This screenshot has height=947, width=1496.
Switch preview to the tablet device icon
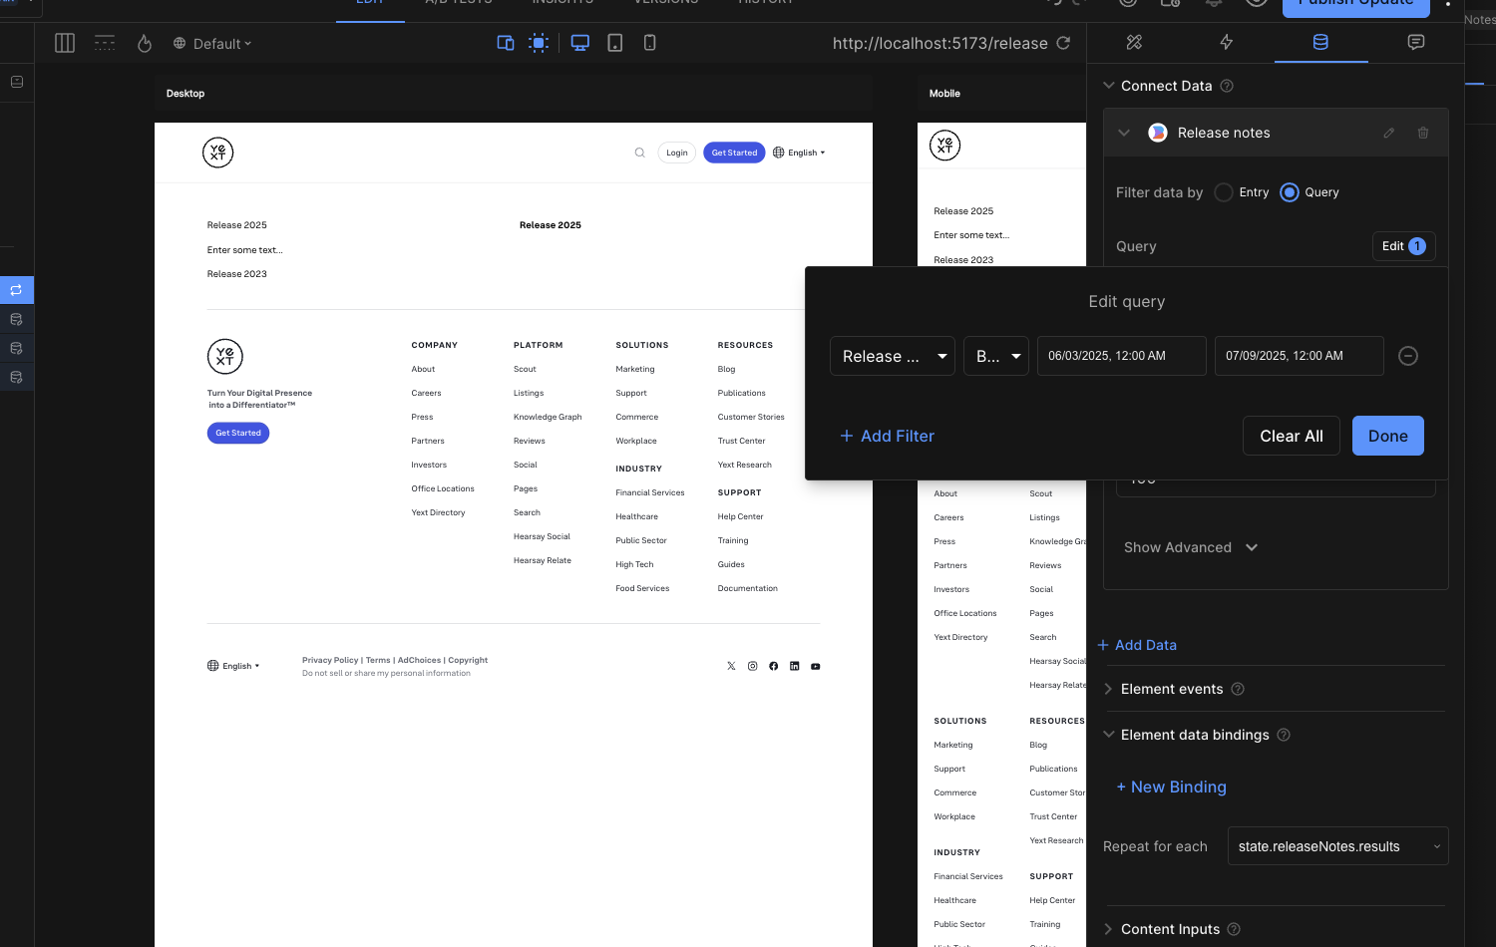(x=615, y=43)
